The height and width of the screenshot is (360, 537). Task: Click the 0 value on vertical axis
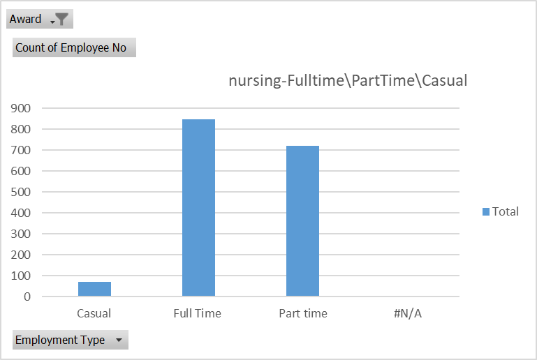(27, 297)
